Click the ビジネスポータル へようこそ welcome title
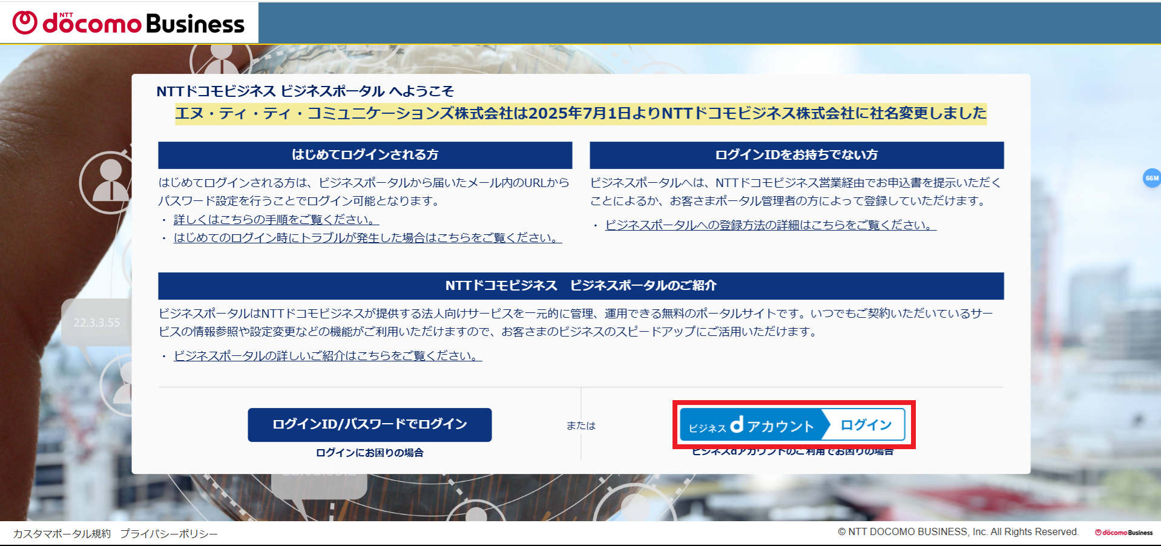Screen dimensions: 1161x546 coord(305,91)
